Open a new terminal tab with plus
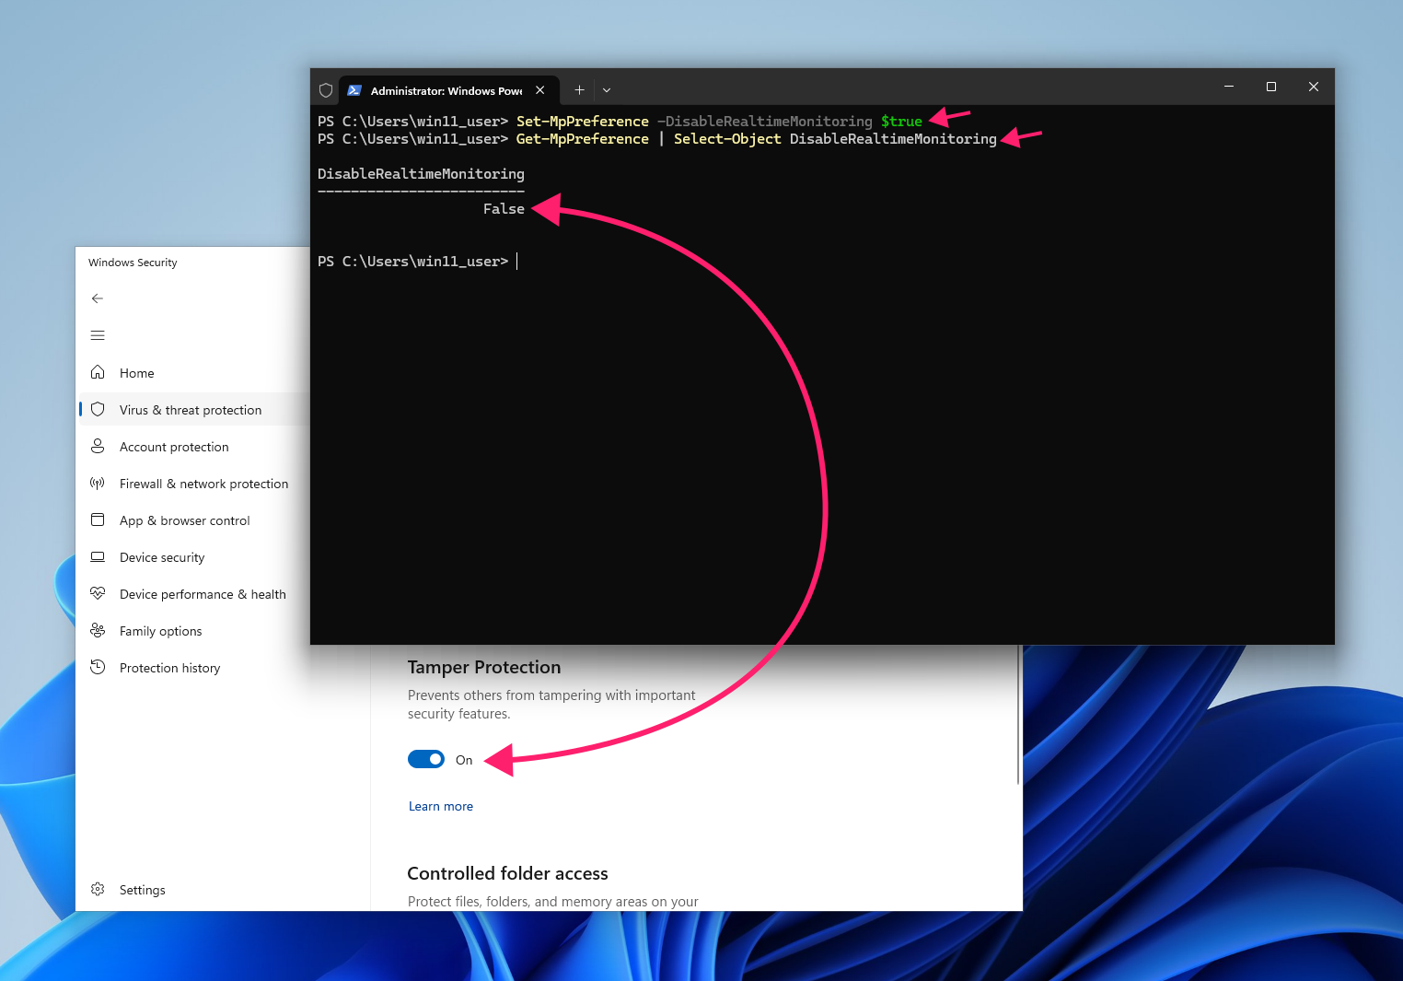Viewport: 1403px width, 981px height. pyautogui.click(x=579, y=90)
